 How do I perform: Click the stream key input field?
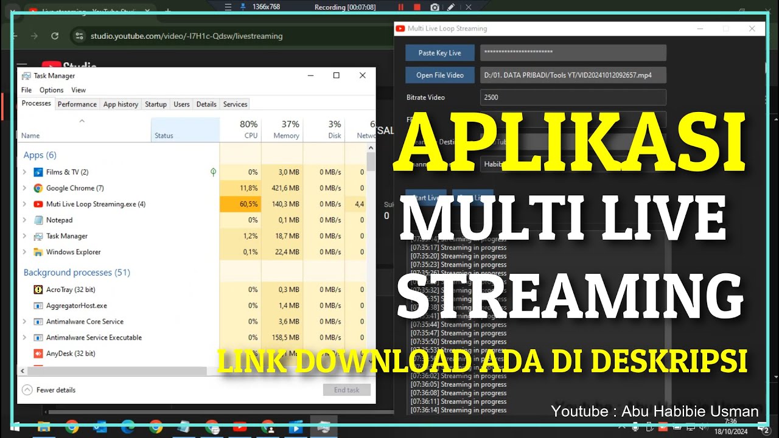pyautogui.click(x=573, y=53)
